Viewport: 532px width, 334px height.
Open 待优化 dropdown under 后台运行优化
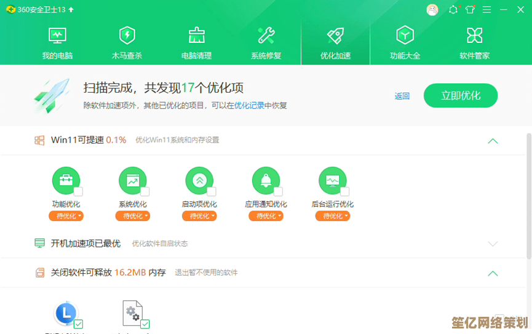click(x=333, y=216)
